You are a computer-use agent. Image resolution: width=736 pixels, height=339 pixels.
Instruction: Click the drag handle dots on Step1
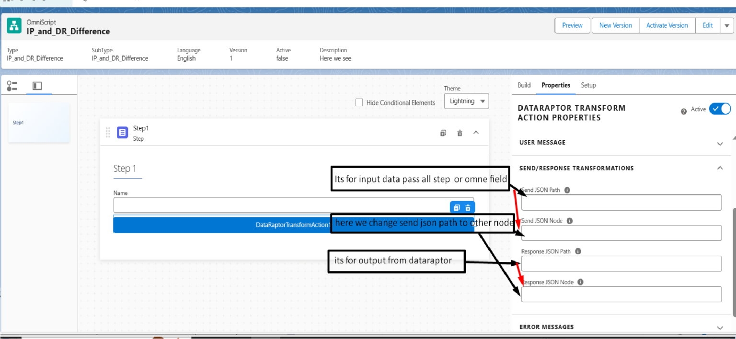(108, 133)
